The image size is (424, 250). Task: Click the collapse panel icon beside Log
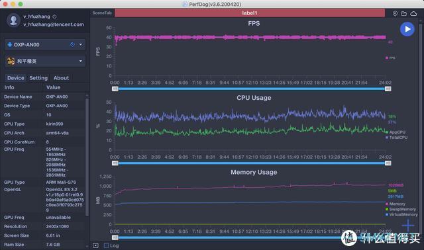(x=95, y=245)
